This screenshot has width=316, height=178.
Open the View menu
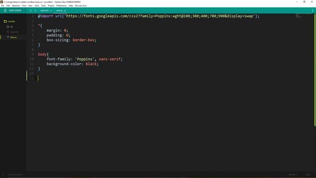pyautogui.click(x=30, y=5)
